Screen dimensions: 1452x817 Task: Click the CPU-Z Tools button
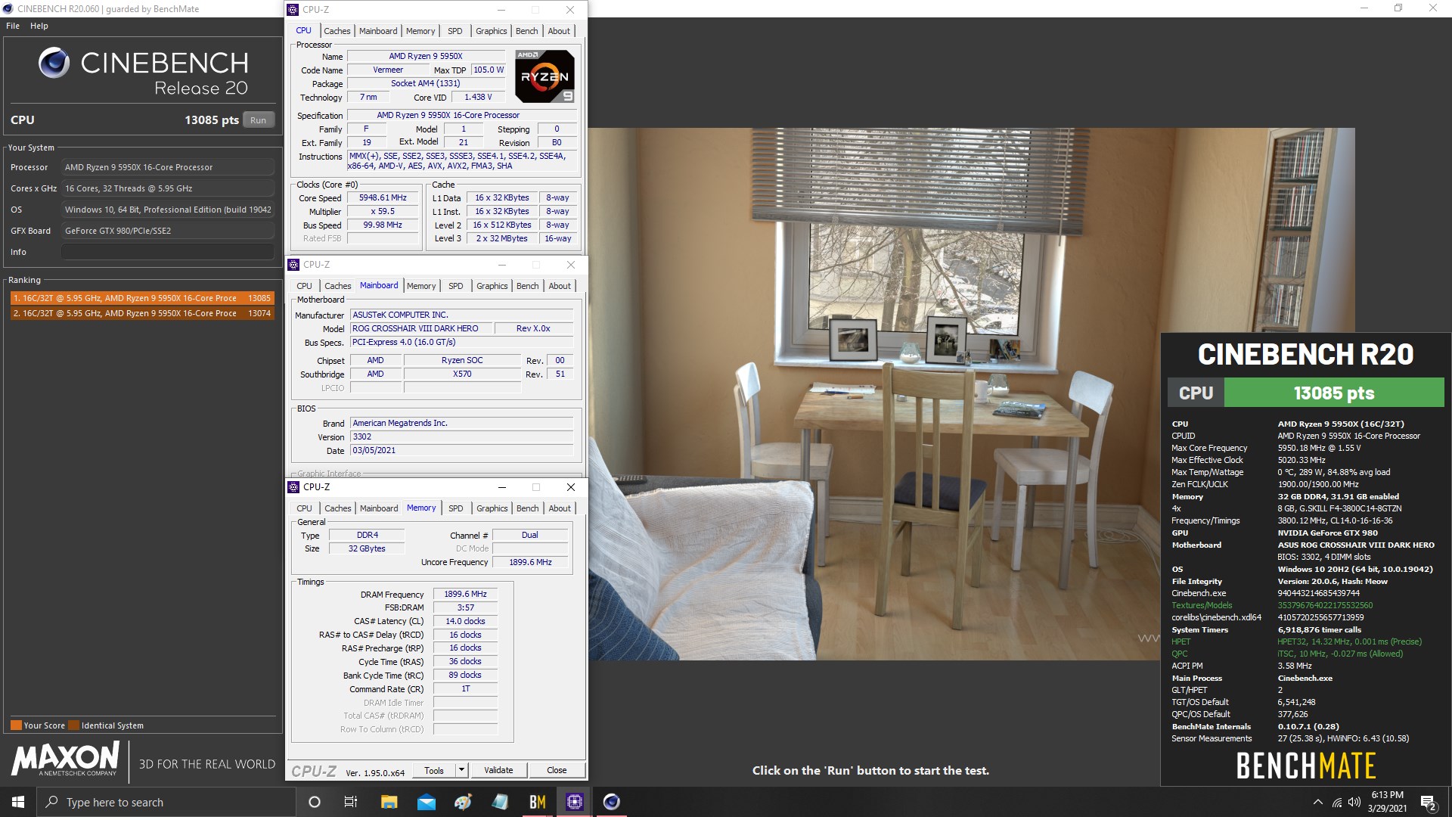434,770
